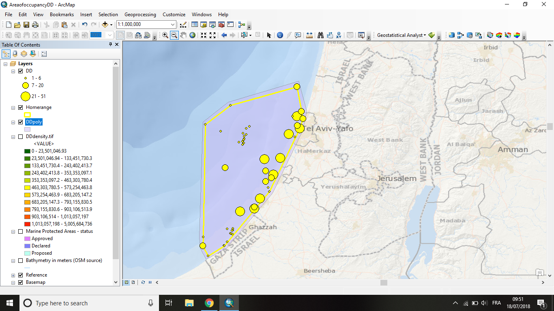Click the Add Data button

coord(105,25)
